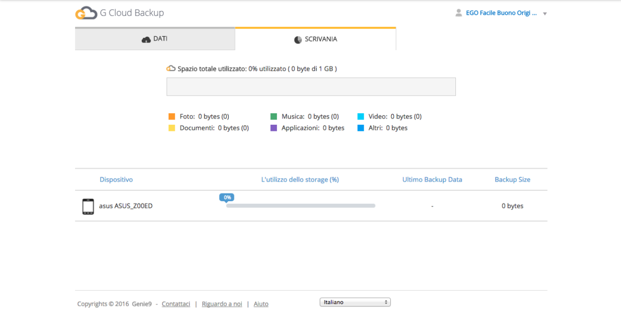Click the Video: 0 bytes (0) label

tap(395, 116)
